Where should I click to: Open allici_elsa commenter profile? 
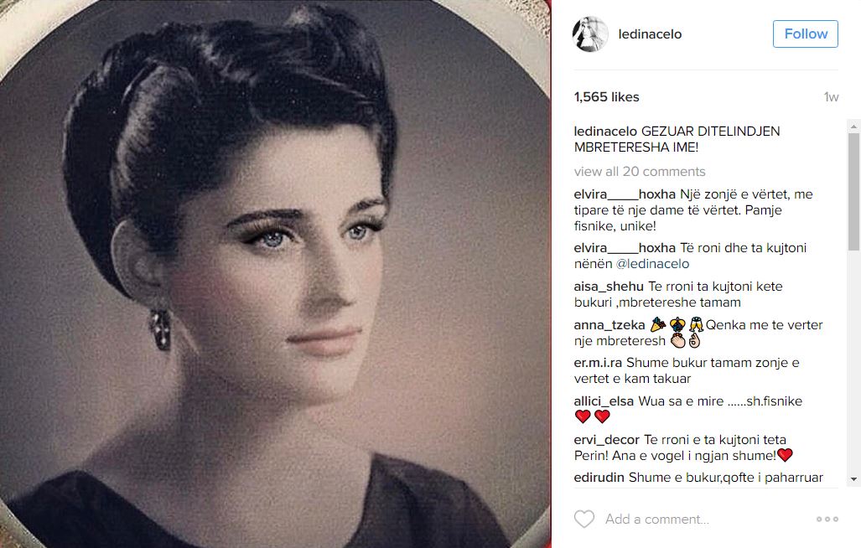[604, 401]
